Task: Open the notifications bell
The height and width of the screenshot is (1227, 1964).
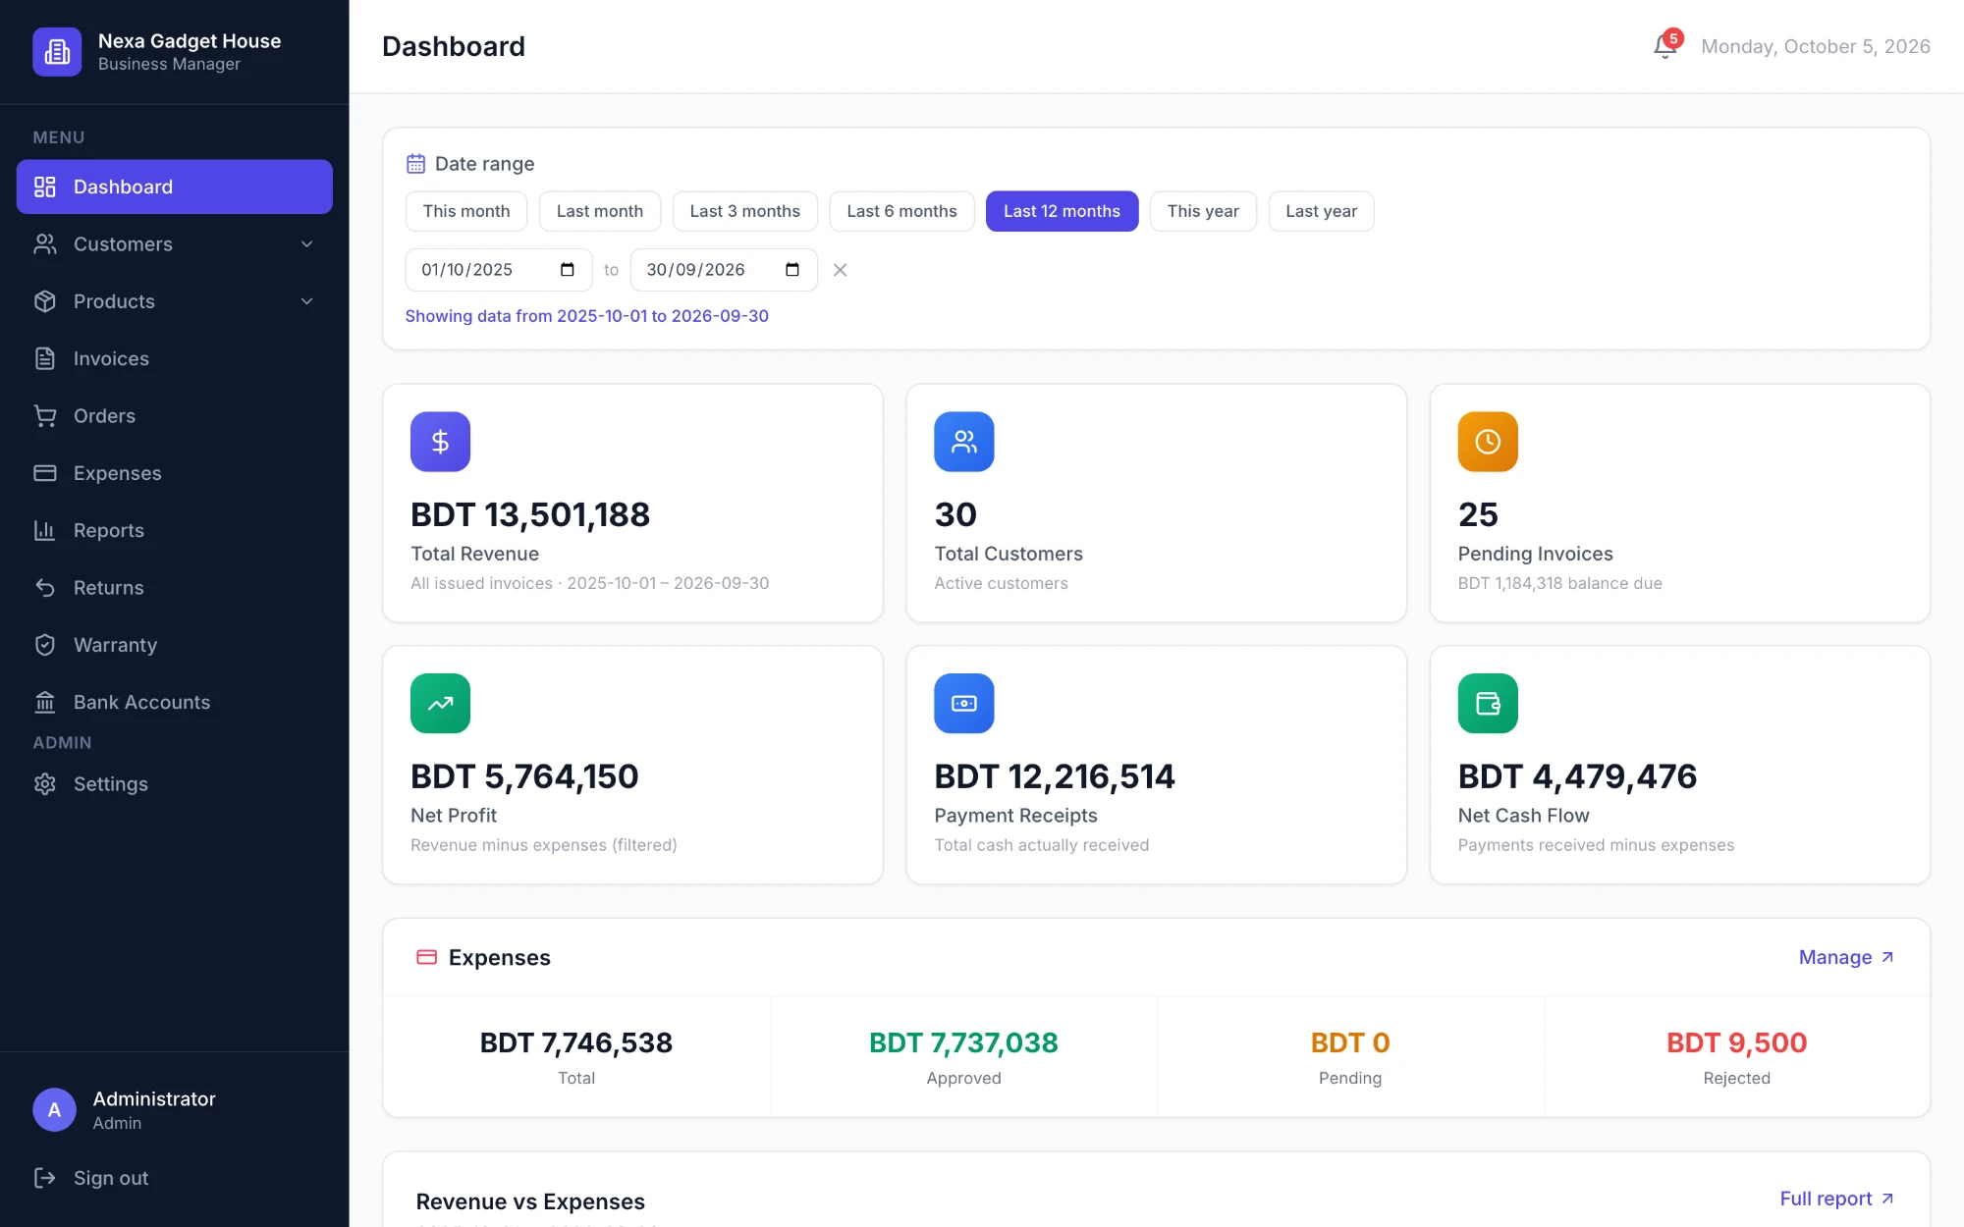Action: (1665, 46)
